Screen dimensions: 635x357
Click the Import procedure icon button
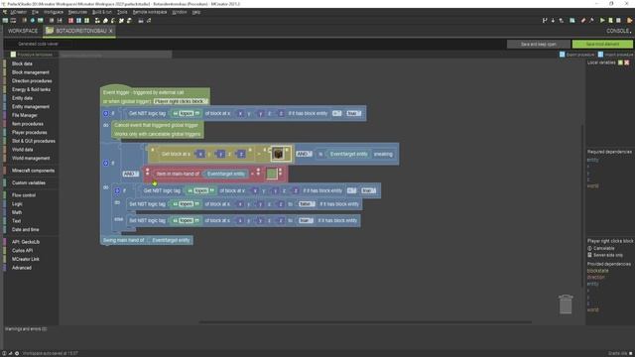coord(600,55)
